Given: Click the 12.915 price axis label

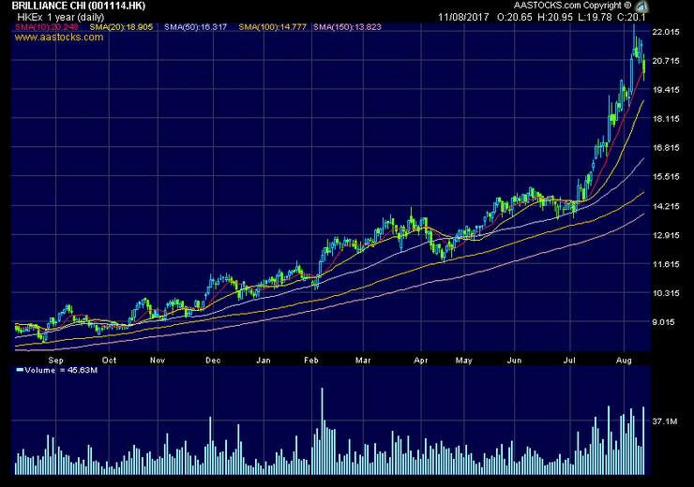Looking at the screenshot, I should (666, 235).
